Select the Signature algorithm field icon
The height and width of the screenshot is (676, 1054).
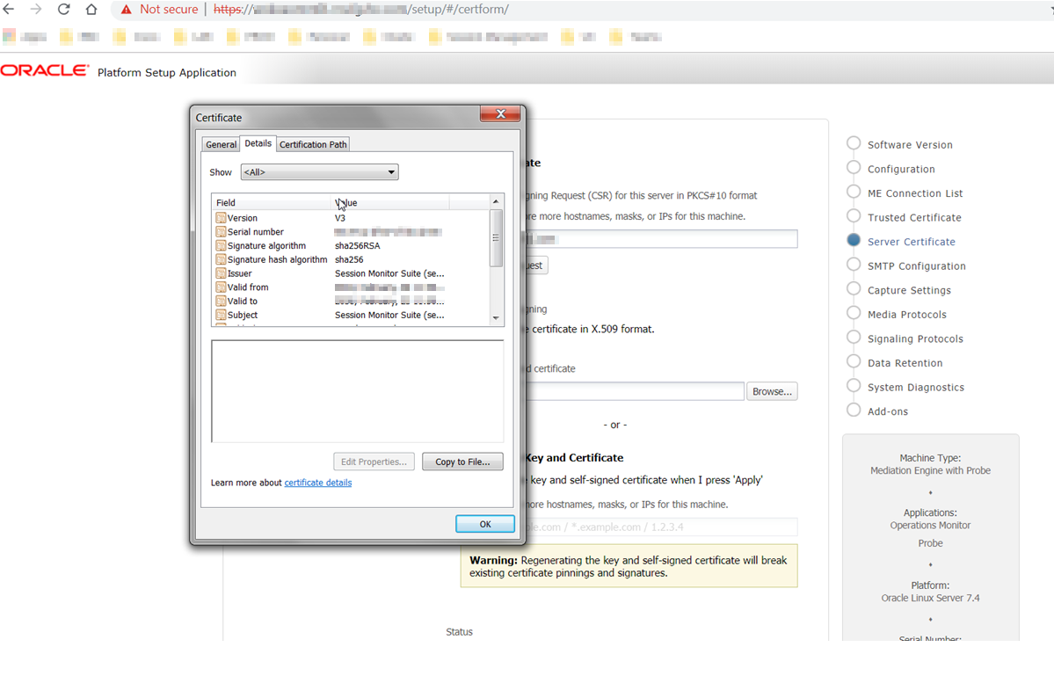click(221, 246)
